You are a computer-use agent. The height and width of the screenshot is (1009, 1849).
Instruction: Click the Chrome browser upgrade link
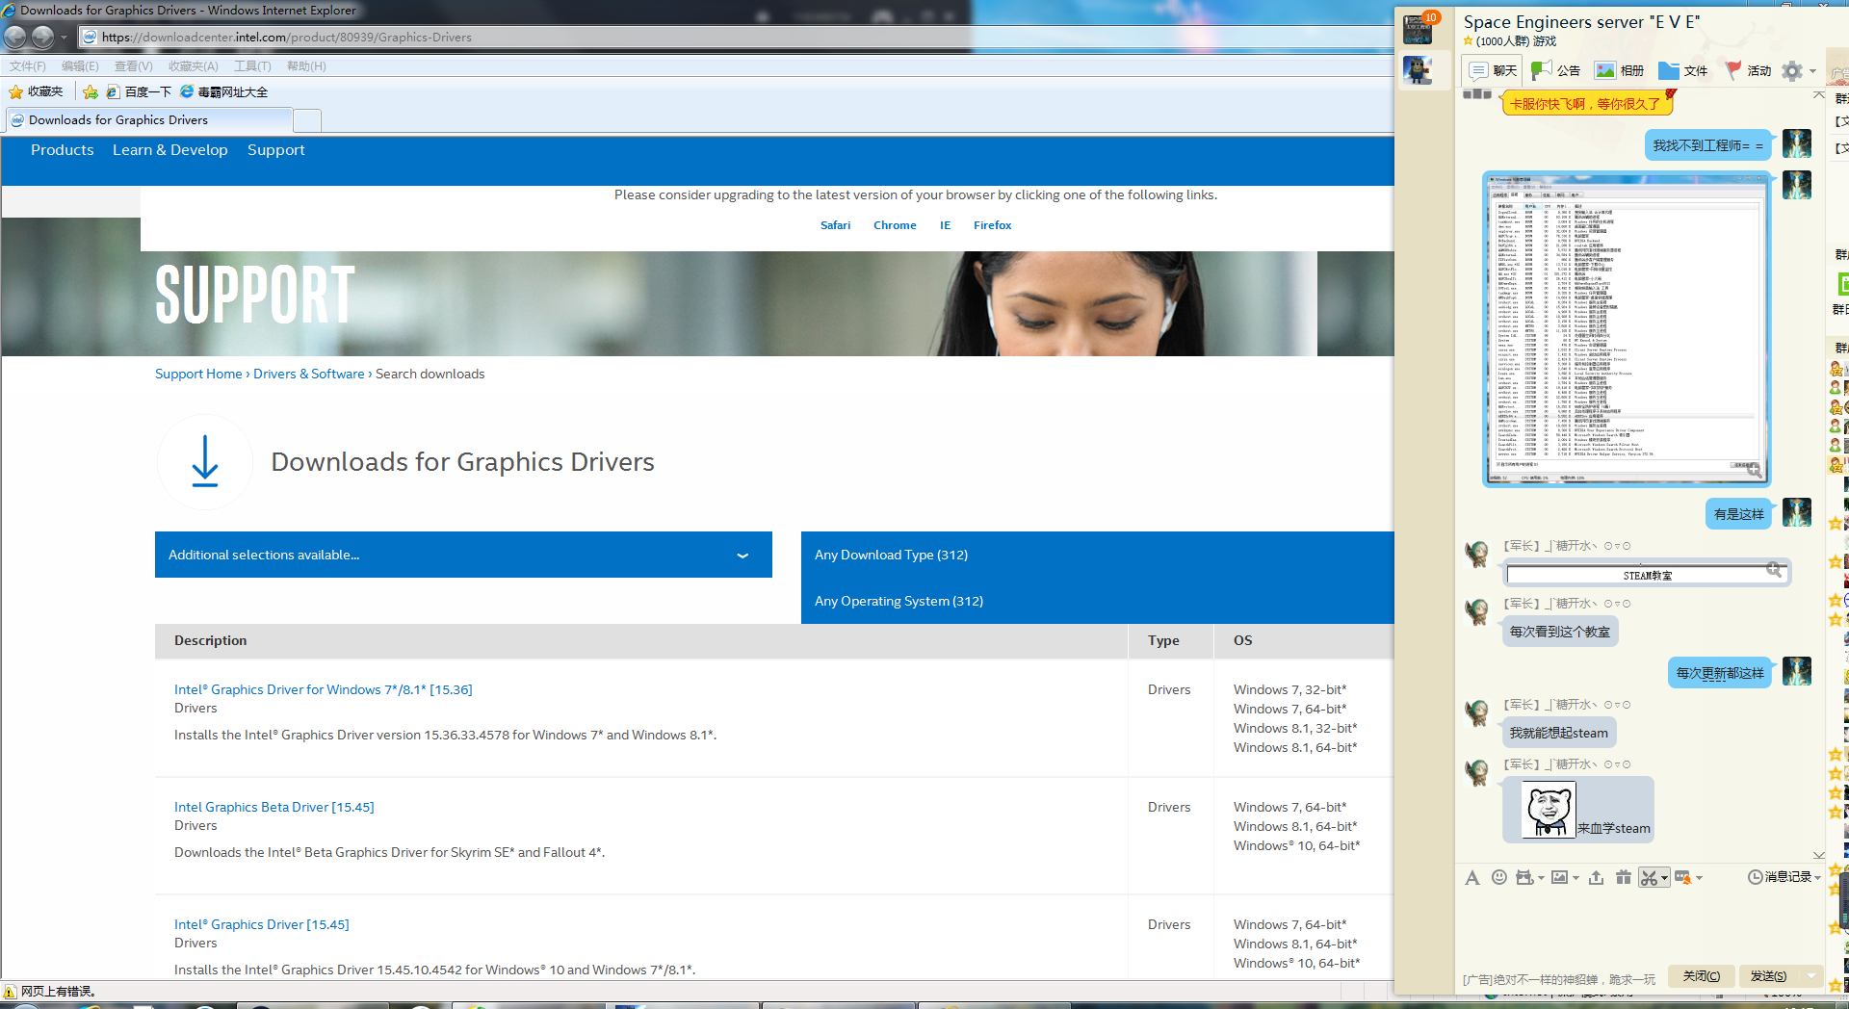click(x=895, y=225)
